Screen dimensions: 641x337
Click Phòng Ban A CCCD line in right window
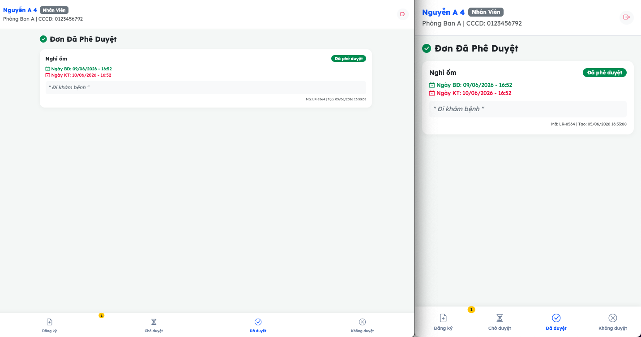(x=472, y=23)
